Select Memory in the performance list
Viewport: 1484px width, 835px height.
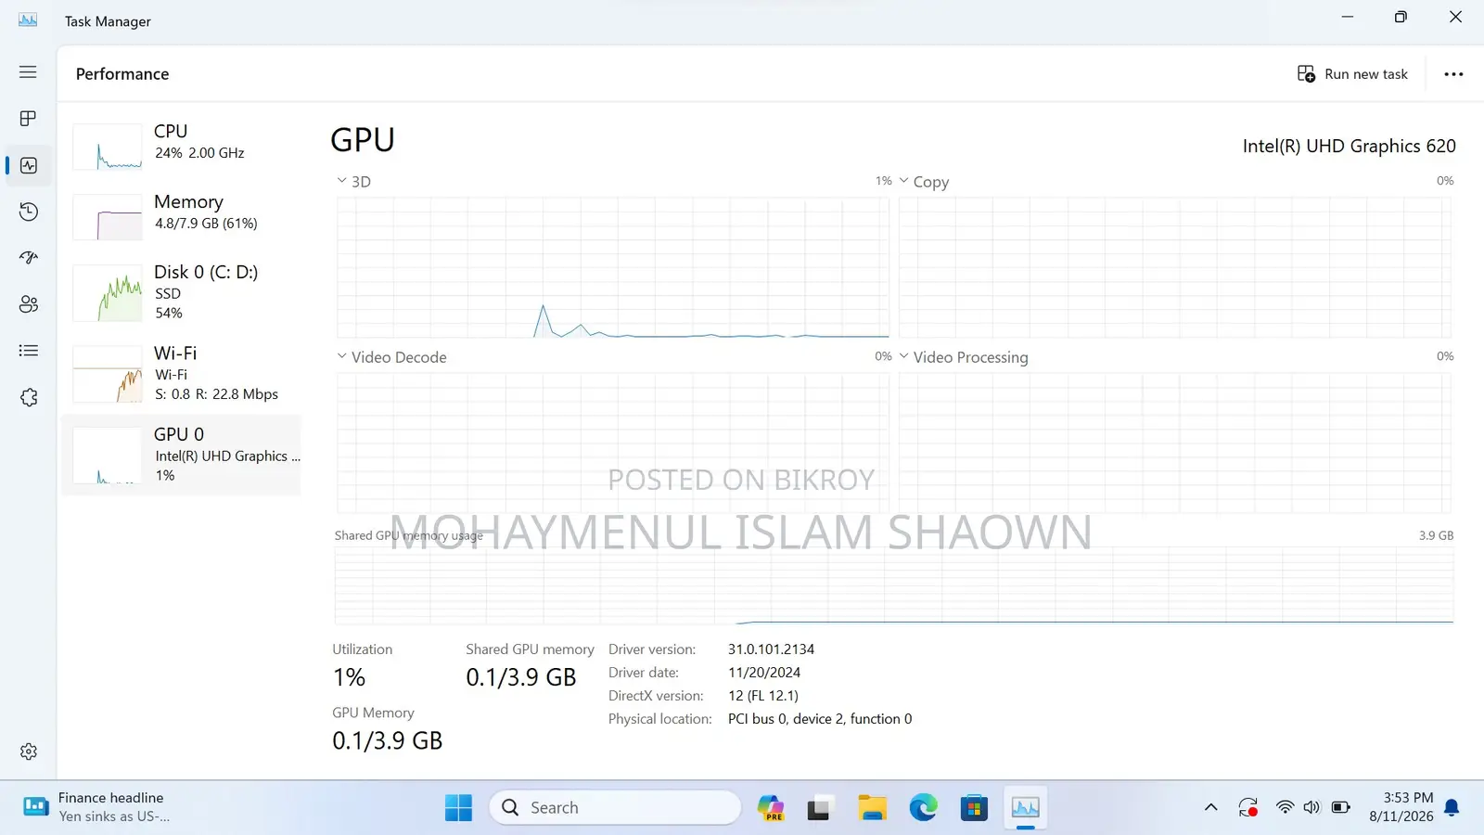click(182, 216)
